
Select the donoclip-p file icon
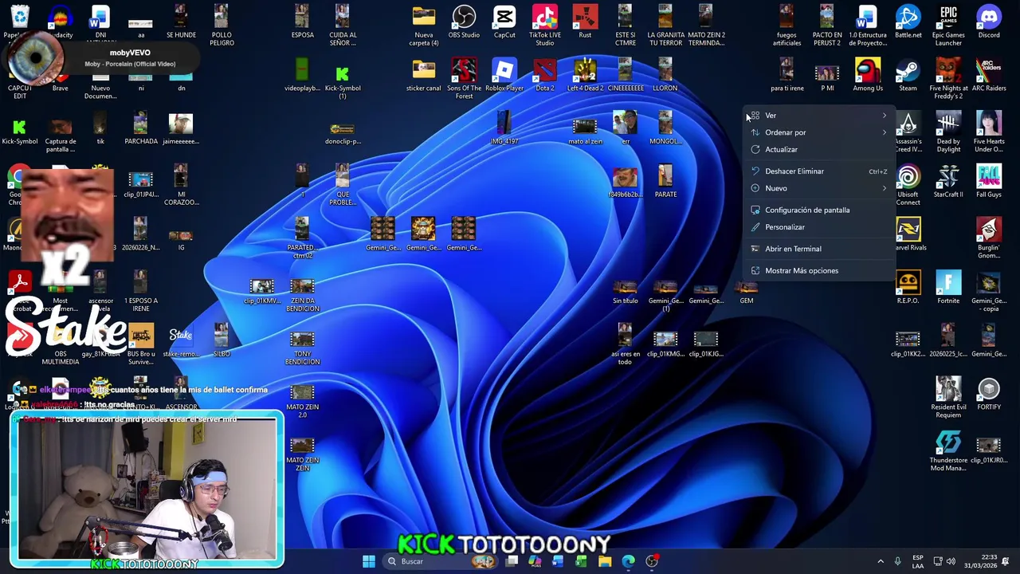(343, 133)
